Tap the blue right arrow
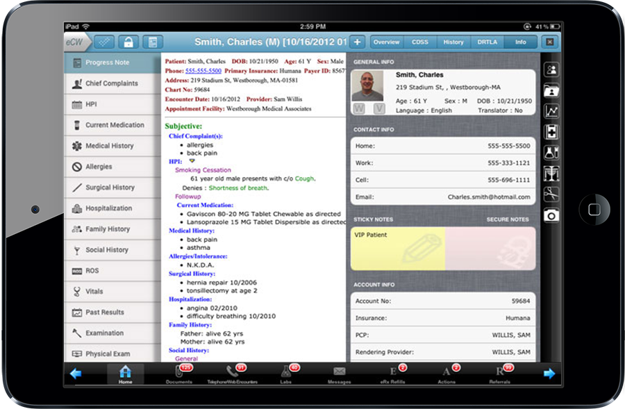 pyautogui.click(x=549, y=374)
